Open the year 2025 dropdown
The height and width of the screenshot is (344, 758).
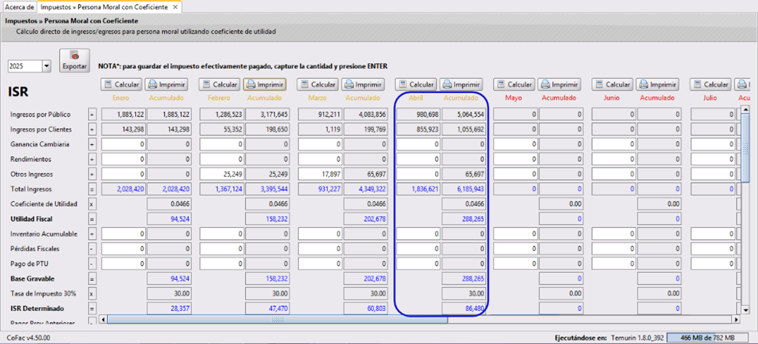[x=46, y=66]
